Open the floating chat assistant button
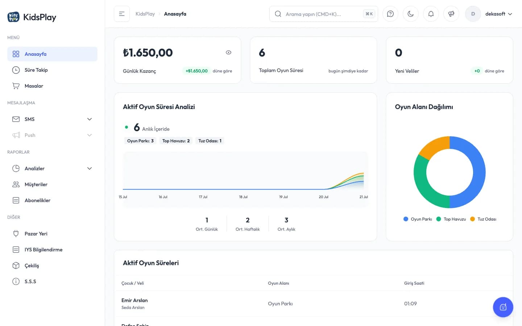 503,307
